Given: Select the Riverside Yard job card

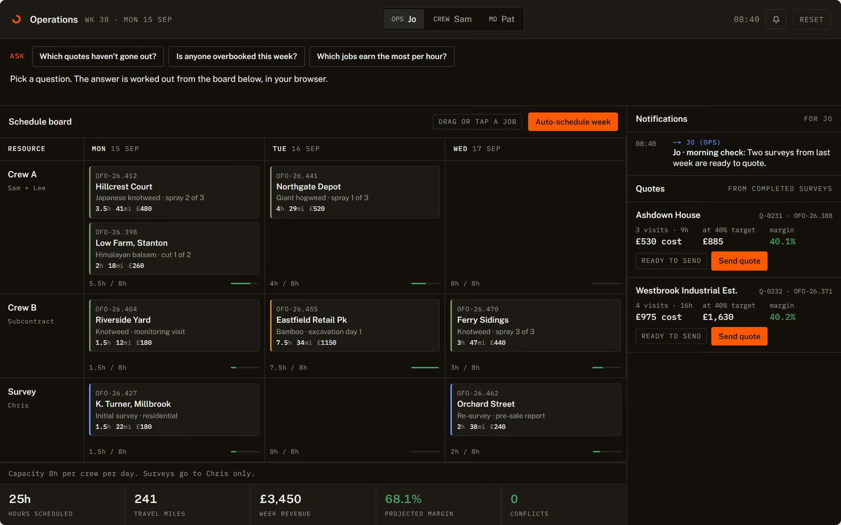Looking at the screenshot, I should click(x=174, y=326).
